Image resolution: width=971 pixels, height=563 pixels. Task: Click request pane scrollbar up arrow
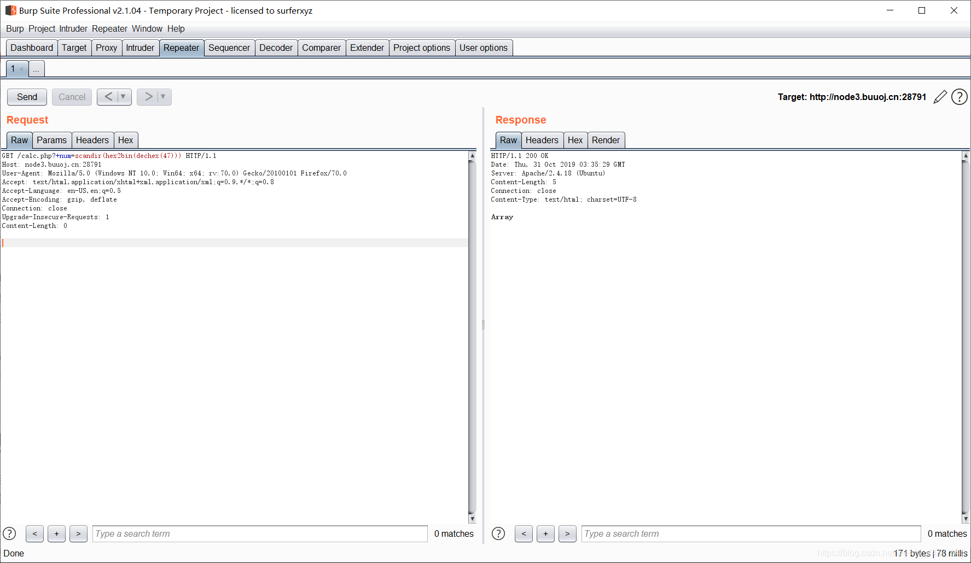click(x=472, y=156)
